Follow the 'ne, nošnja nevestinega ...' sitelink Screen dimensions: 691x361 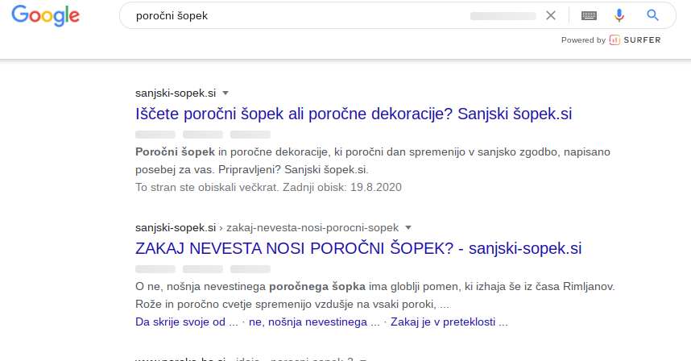click(x=314, y=322)
